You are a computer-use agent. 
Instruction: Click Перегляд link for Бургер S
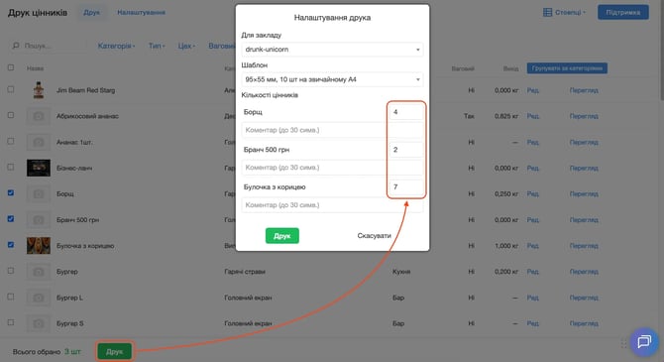coord(584,323)
